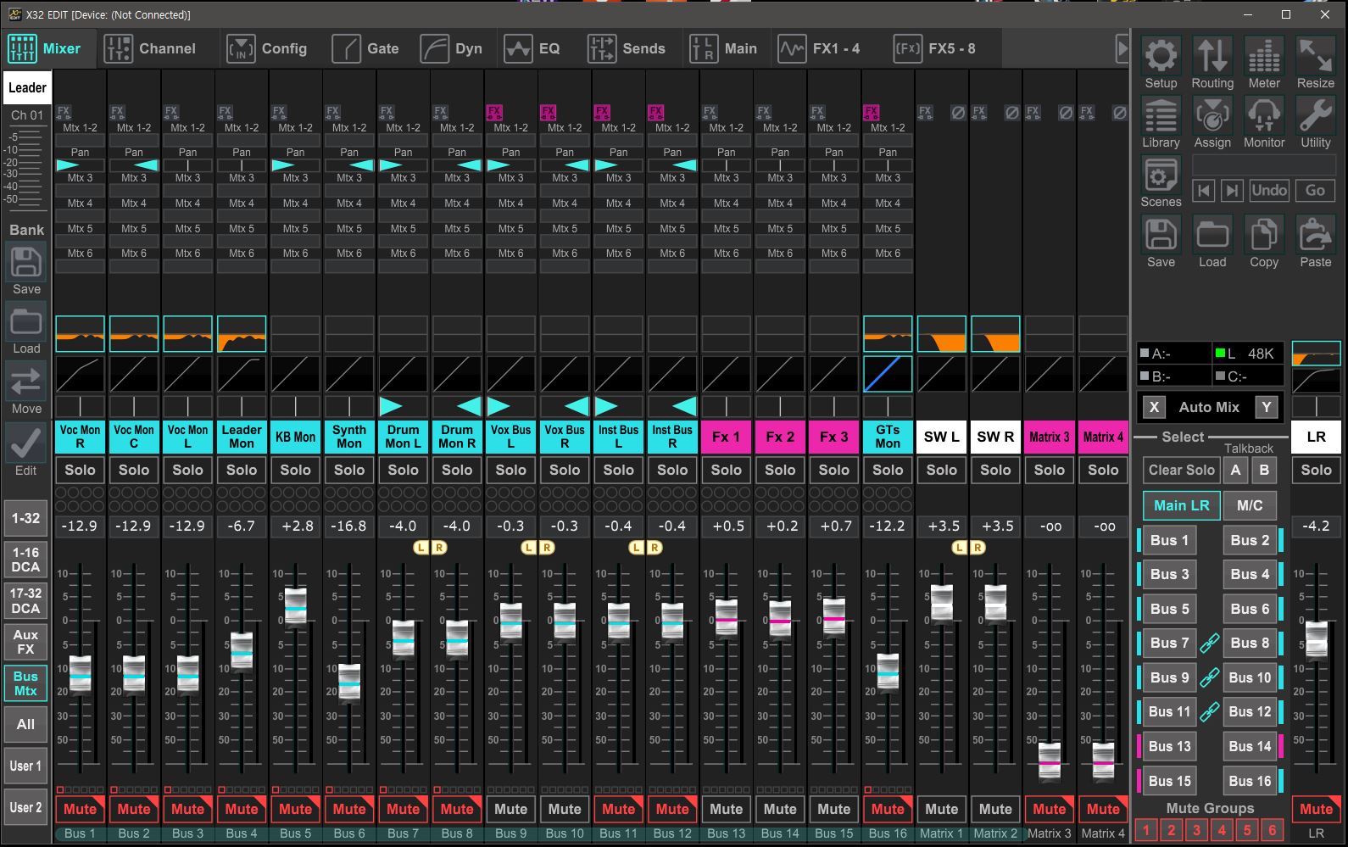The height and width of the screenshot is (847, 1348).
Task: Click the Save floppy icon in right panel
Action: click(x=1161, y=235)
